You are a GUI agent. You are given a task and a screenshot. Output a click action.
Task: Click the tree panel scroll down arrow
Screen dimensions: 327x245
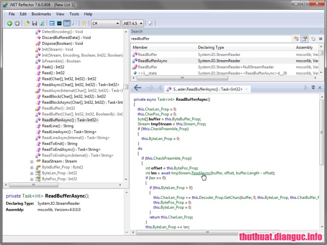point(126,179)
